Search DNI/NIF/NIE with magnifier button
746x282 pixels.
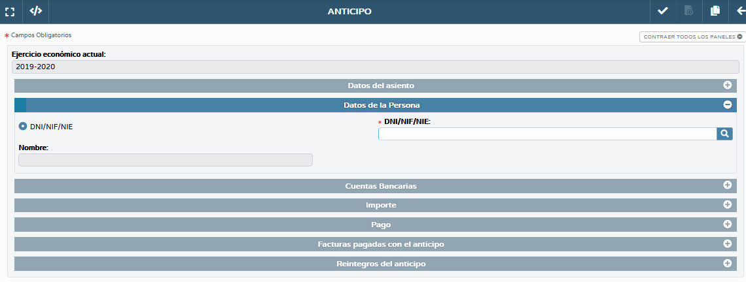point(724,134)
